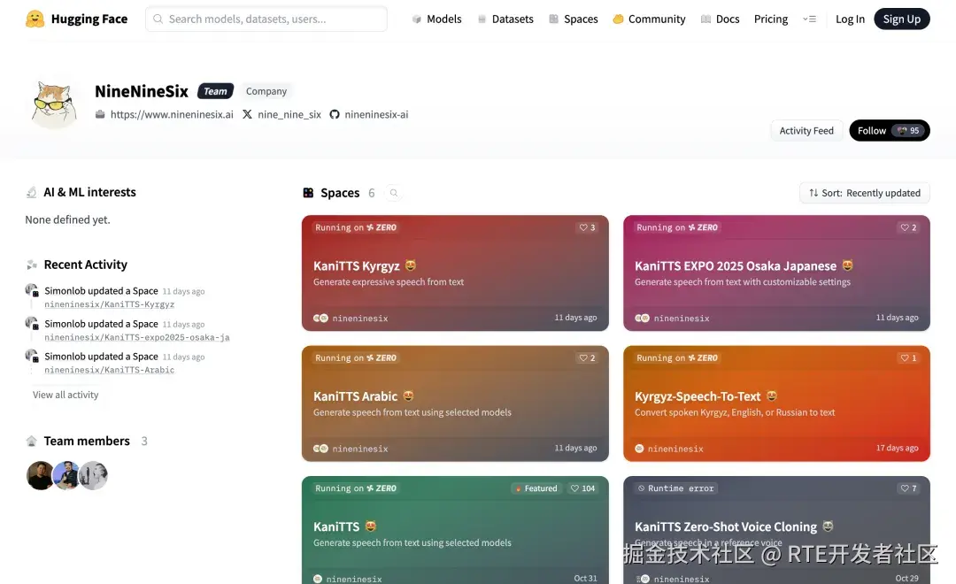Viewport: 956px width, 584px height.
Task: Click the Spaces section icon
Action: (x=309, y=193)
